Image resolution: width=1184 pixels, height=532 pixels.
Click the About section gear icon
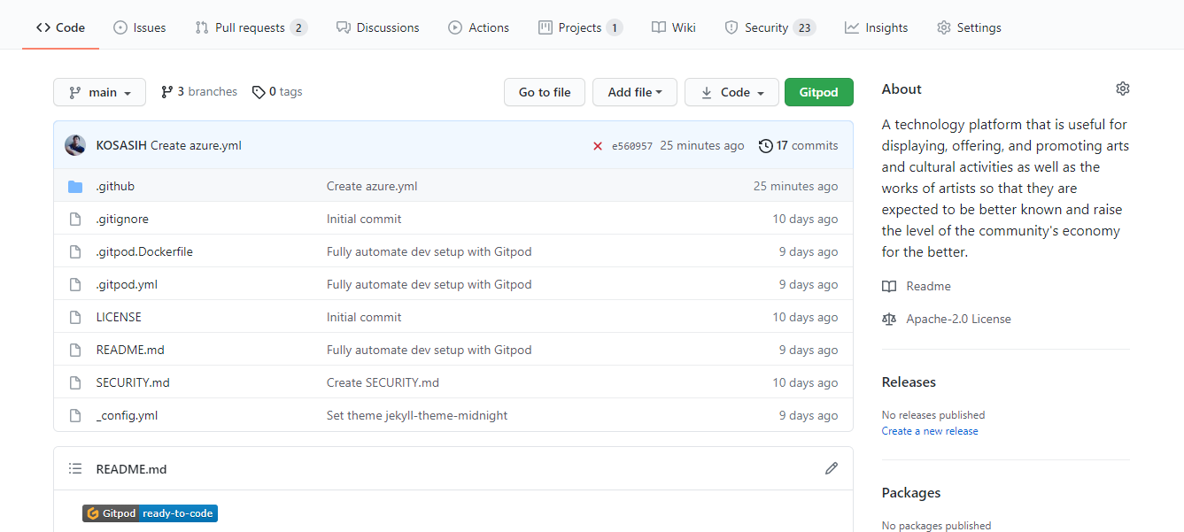1123,89
